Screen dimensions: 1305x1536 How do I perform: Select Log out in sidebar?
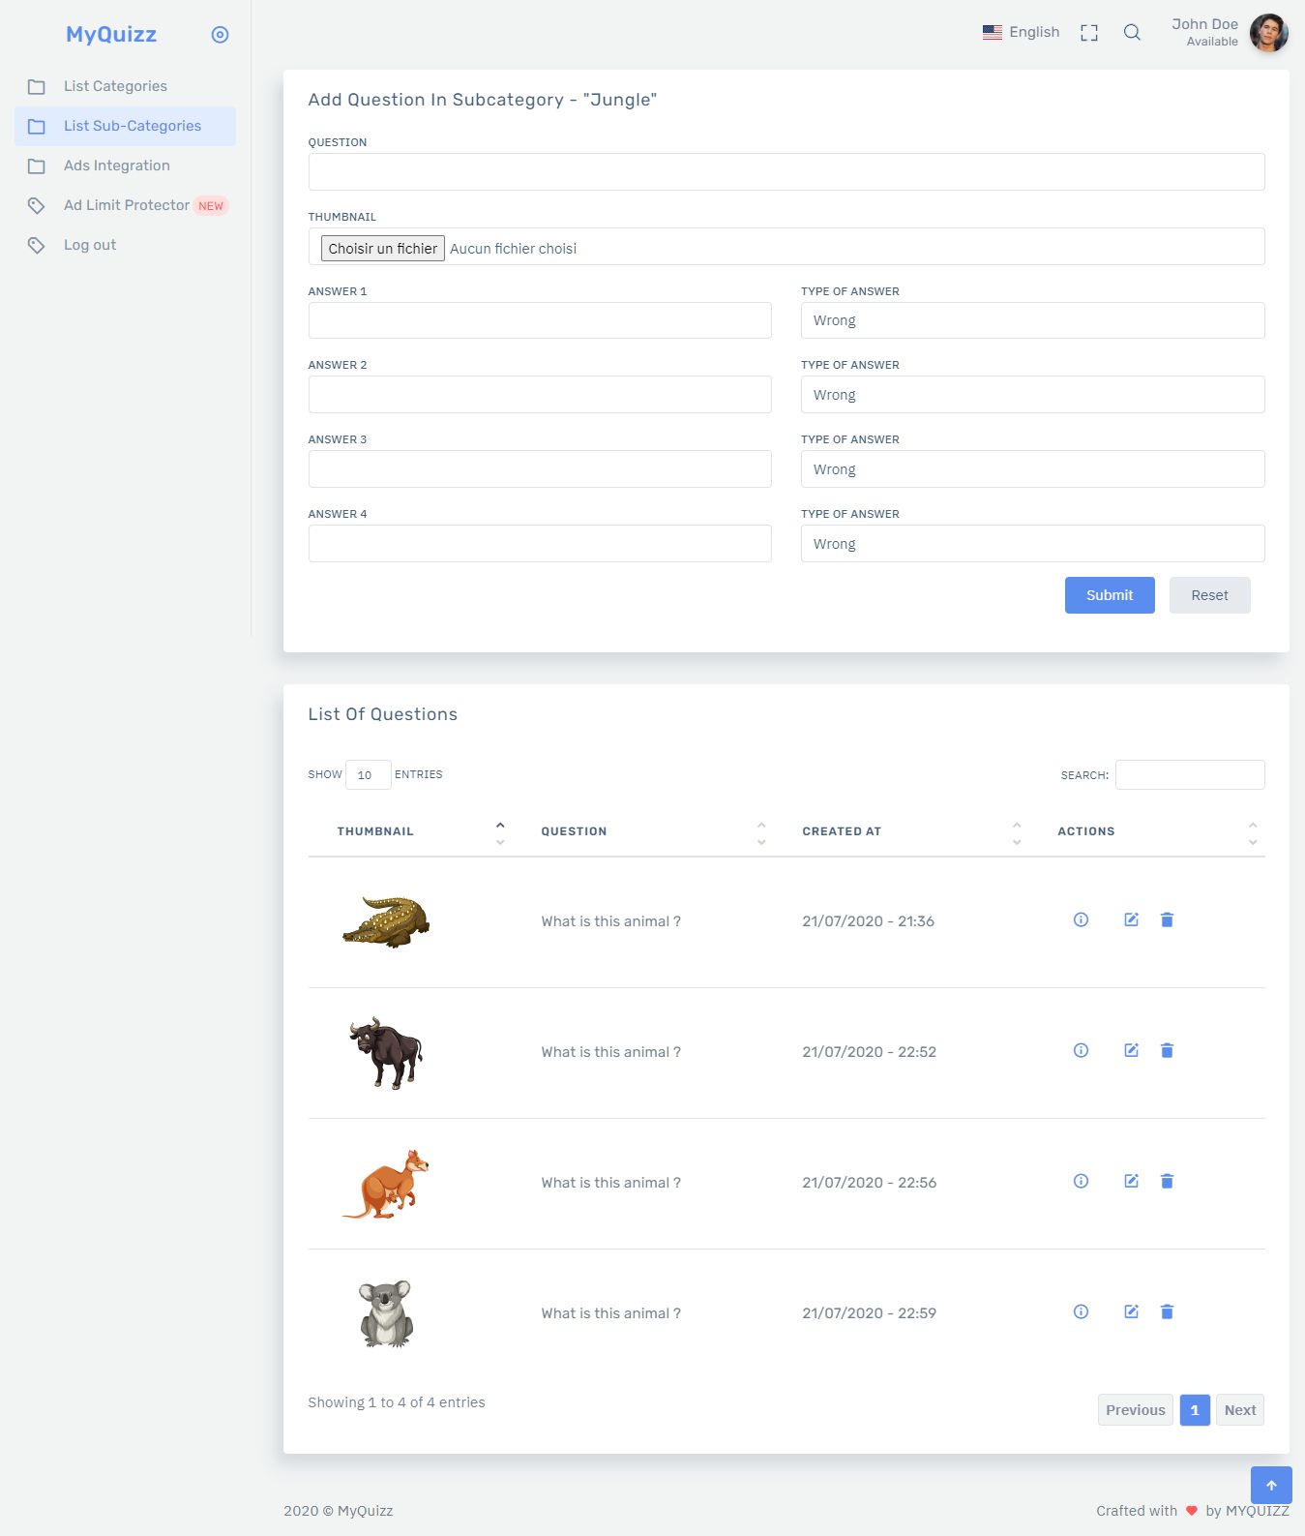(125, 246)
